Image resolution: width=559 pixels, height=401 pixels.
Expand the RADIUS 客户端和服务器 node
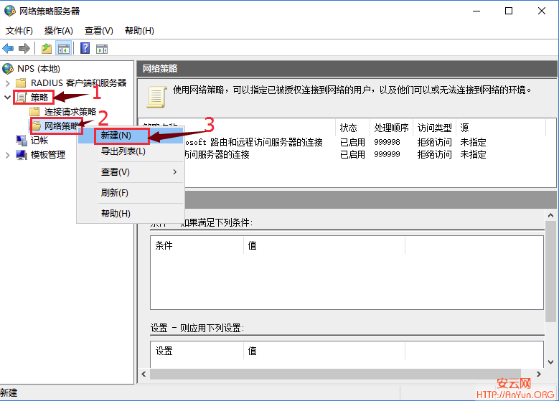click(9, 83)
